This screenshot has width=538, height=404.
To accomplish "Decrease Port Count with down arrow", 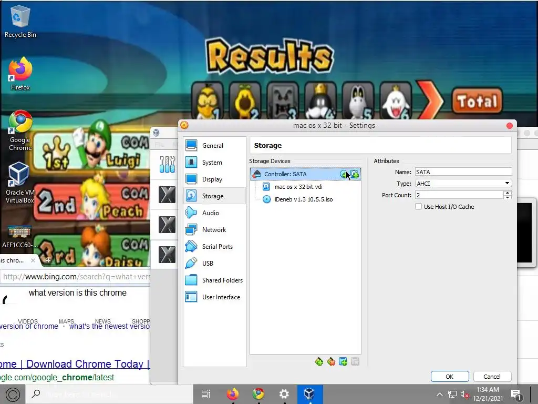I will (508, 198).
